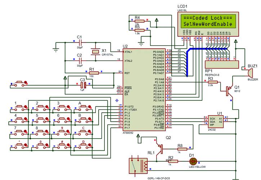Select resistor R1 100 ohm
Image resolution: width=261 pixels, height=180 pixels.
(x=94, y=73)
